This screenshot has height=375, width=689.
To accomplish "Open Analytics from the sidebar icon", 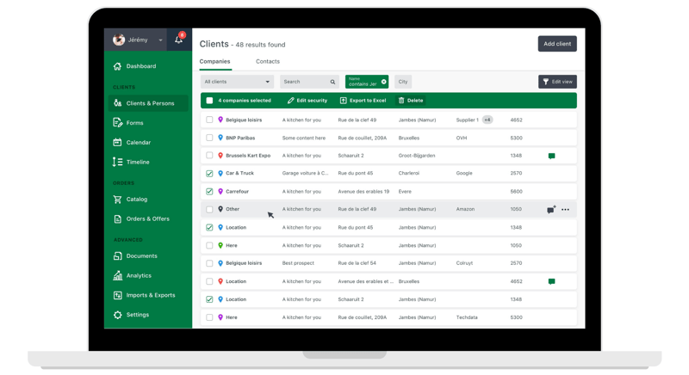I will [118, 275].
